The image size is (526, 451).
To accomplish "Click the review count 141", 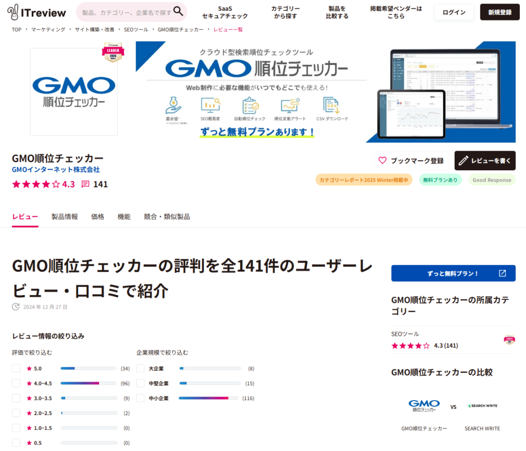I will (x=100, y=185).
